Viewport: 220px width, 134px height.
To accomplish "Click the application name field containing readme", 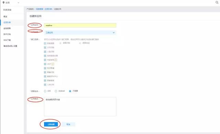I will tap(80, 25).
